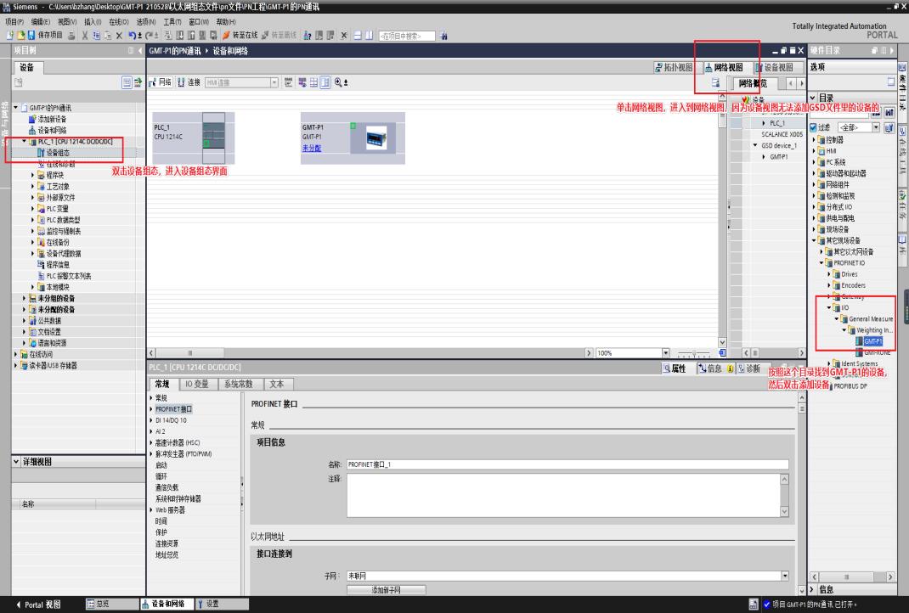Viewport: 909px width, 613px height.
Task: Select the GMT-P1 module in hardware catalog
Action: (x=872, y=340)
